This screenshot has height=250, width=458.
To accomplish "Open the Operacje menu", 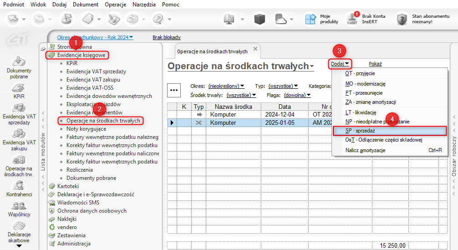I will click(x=115, y=5).
